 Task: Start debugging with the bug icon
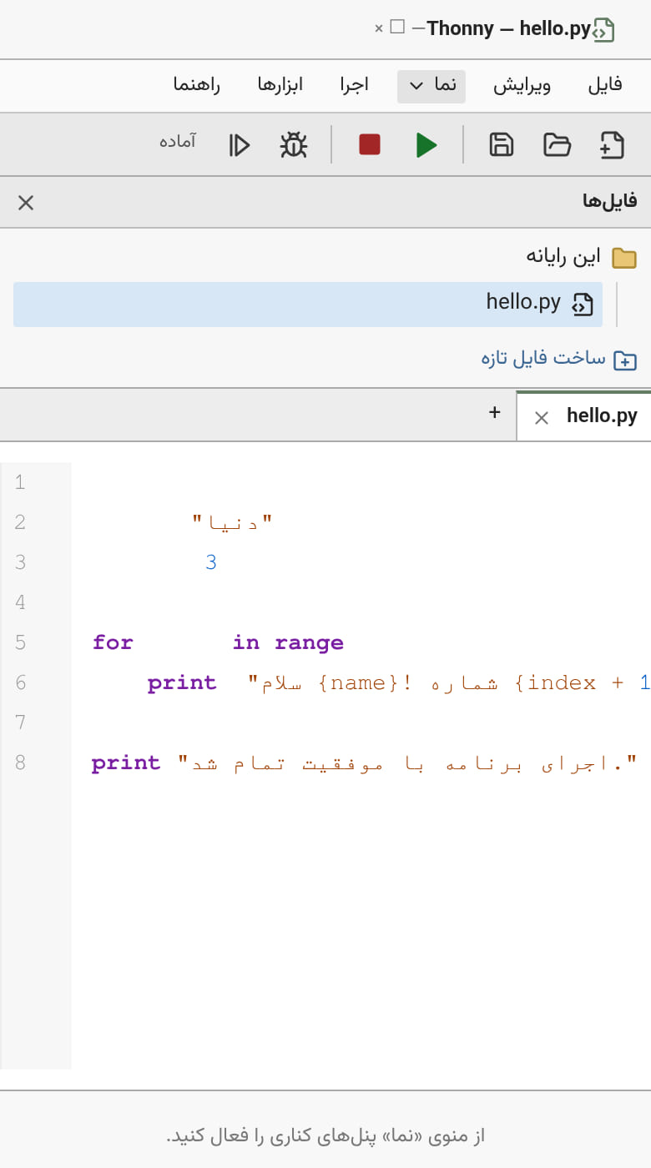pos(294,144)
